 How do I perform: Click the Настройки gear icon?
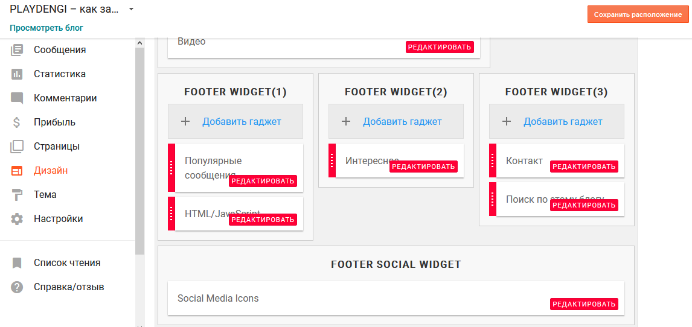pos(17,218)
